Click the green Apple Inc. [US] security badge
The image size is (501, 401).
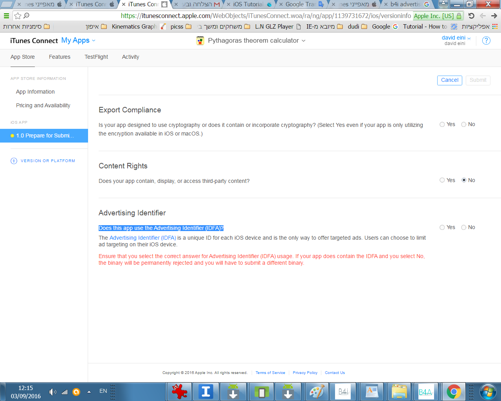click(x=438, y=16)
